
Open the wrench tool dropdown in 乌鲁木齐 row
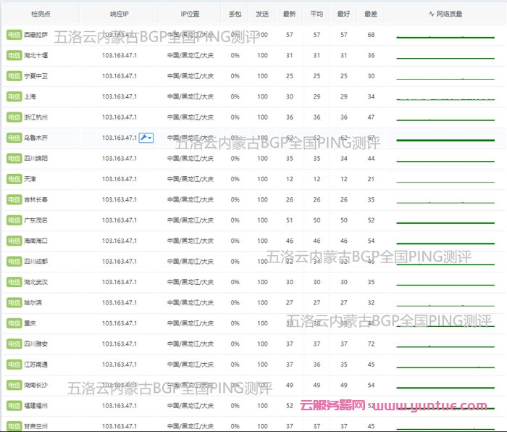pos(146,138)
